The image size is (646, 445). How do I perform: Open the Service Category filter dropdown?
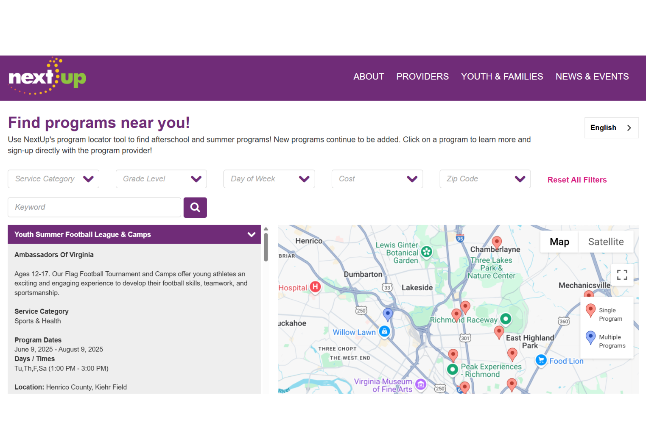pos(53,179)
